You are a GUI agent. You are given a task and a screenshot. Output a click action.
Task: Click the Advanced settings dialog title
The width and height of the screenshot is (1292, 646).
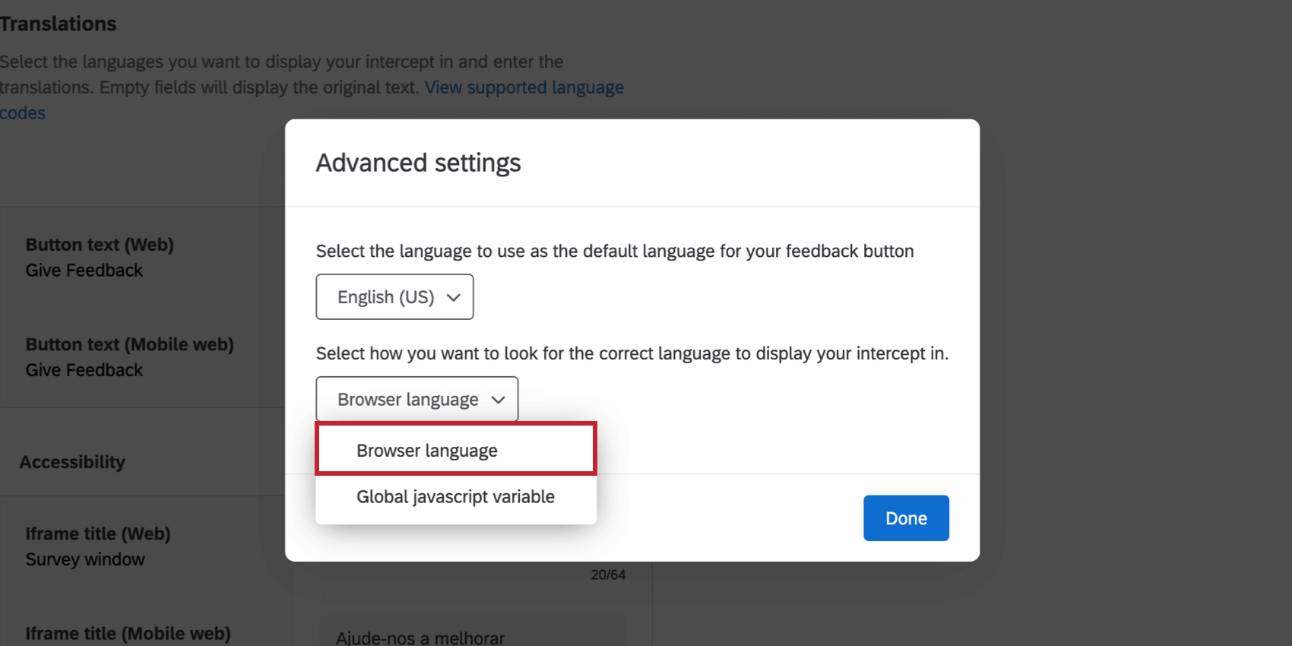(418, 163)
